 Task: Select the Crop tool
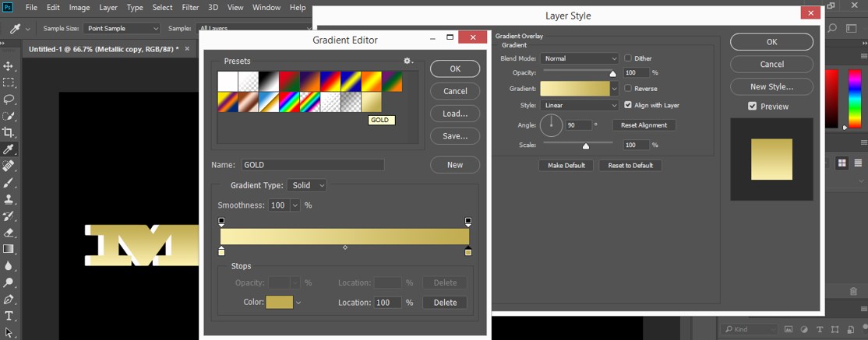[9, 132]
